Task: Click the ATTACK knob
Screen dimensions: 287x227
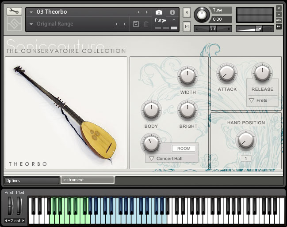Action: click(x=227, y=73)
